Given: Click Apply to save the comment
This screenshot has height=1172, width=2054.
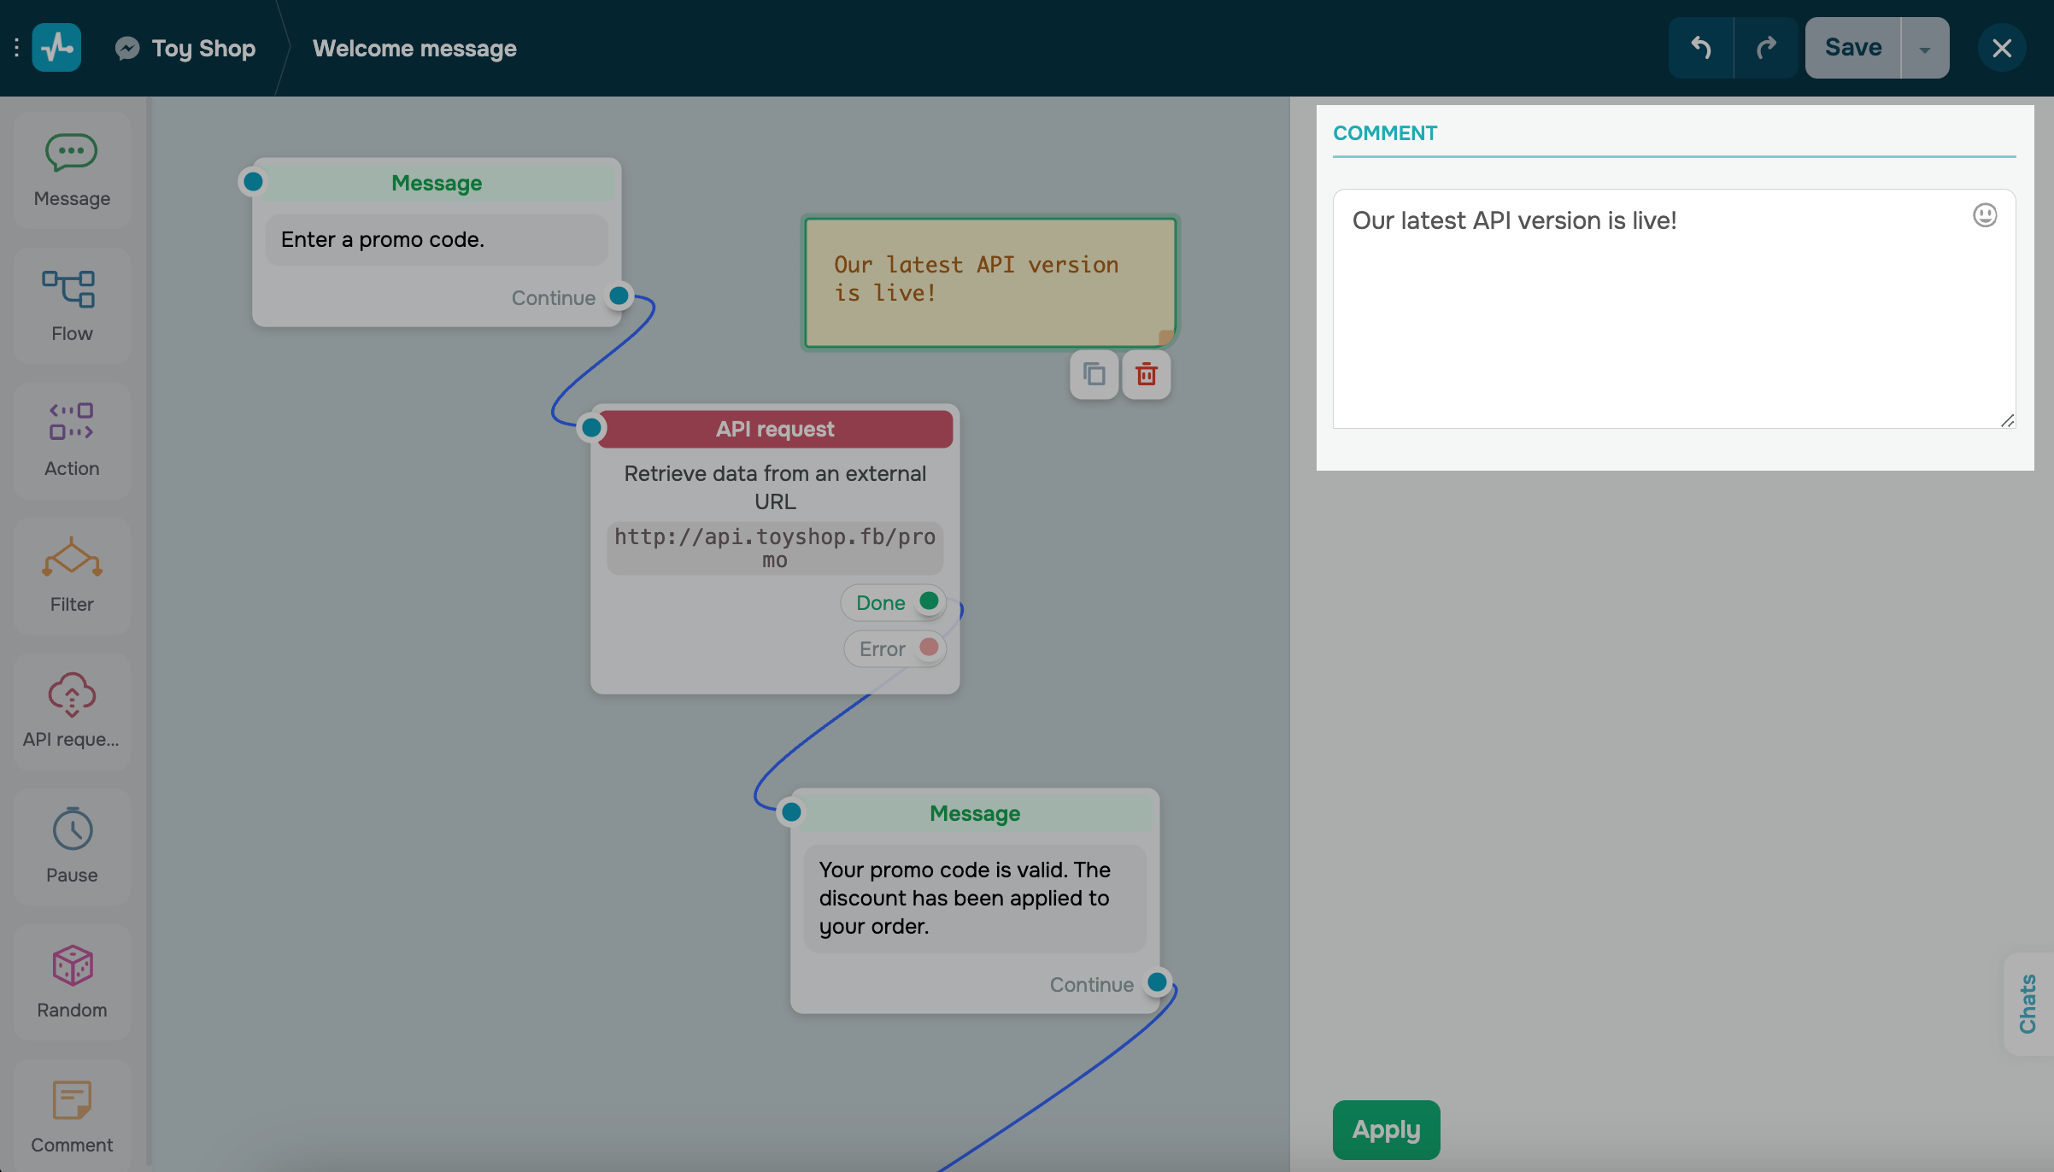Looking at the screenshot, I should click(x=1385, y=1128).
